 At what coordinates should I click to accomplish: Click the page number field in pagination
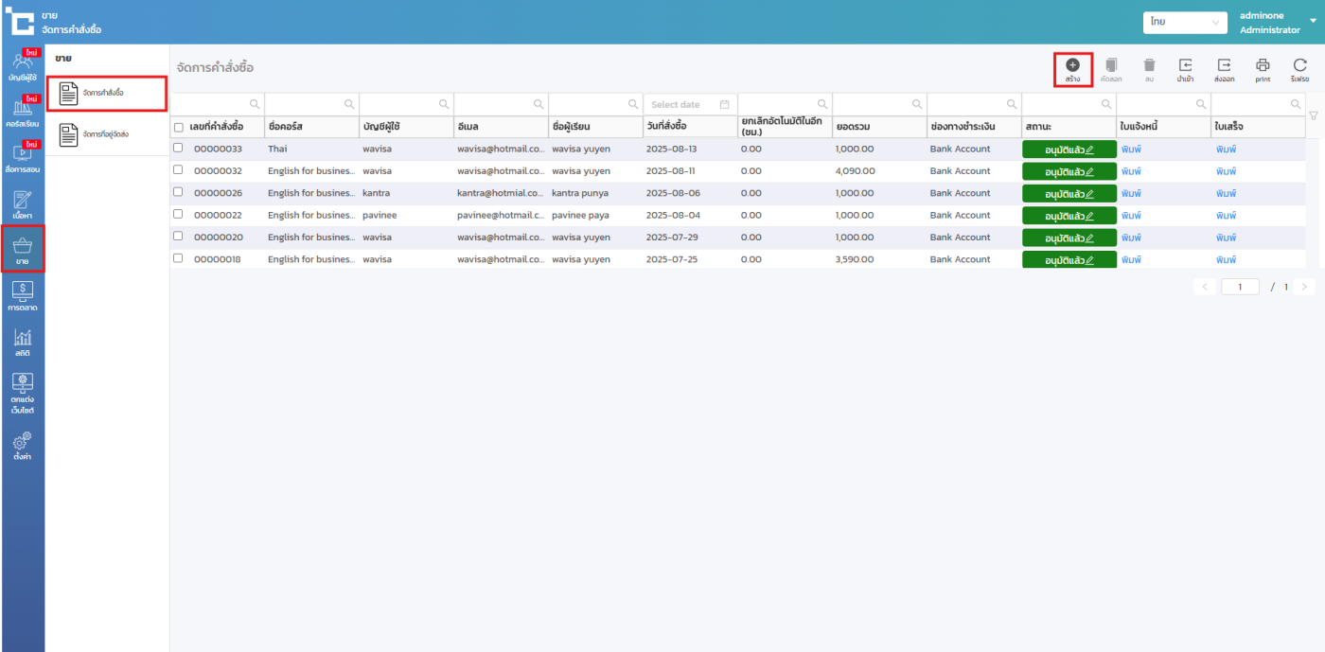(1240, 287)
